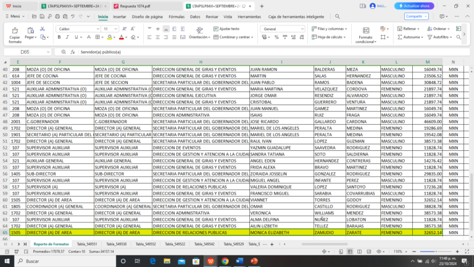Screen dimensions: 474x267
Task: Click the Insert function fx icon
Action: pos(73,52)
